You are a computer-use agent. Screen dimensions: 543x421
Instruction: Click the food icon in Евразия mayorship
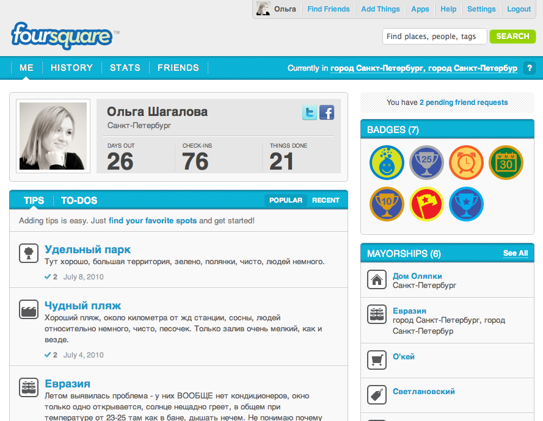(x=377, y=314)
